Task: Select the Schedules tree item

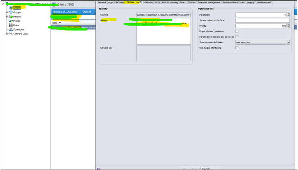Action: [x=18, y=29]
